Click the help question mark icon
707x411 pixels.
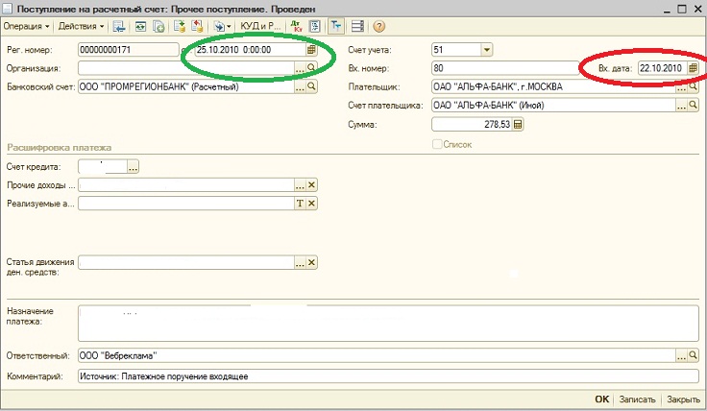(378, 26)
